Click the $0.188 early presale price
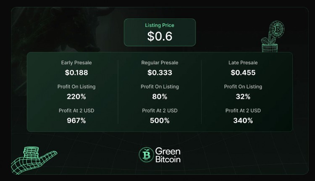The height and width of the screenshot is (181, 315). (76, 73)
